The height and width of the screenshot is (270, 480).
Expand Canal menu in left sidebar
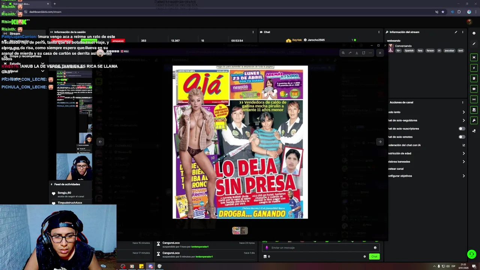point(42,71)
